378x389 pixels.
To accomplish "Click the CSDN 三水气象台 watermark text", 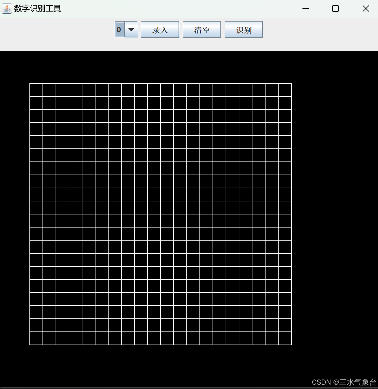I will point(343,382).
